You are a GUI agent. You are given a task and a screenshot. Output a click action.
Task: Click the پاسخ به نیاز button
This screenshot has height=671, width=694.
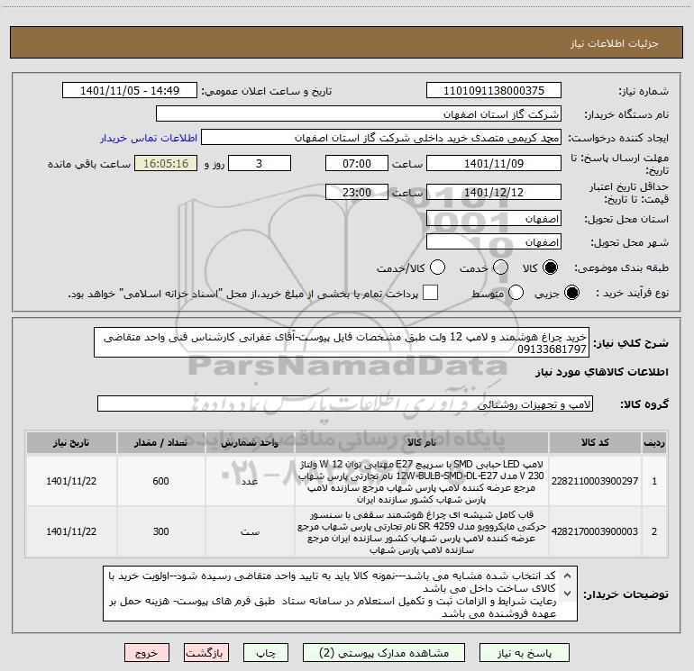click(525, 653)
